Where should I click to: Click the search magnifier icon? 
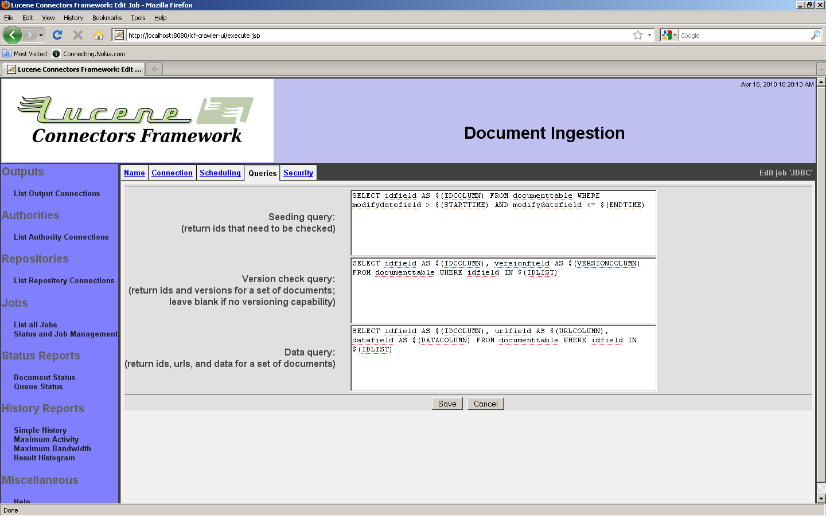tap(815, 35)
